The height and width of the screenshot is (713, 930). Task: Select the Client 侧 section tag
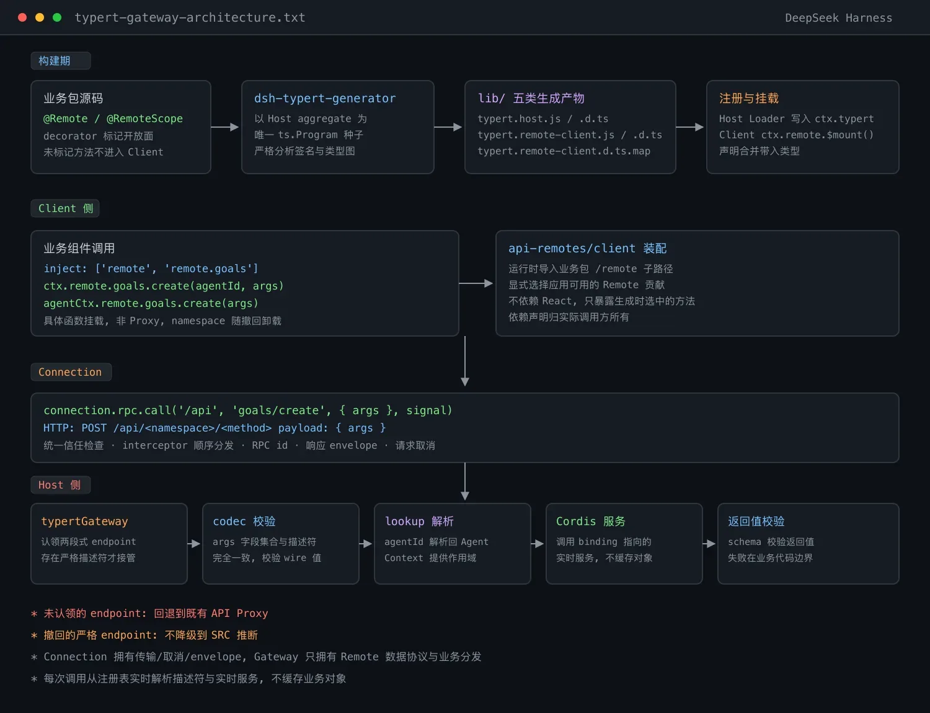[65, 208]
